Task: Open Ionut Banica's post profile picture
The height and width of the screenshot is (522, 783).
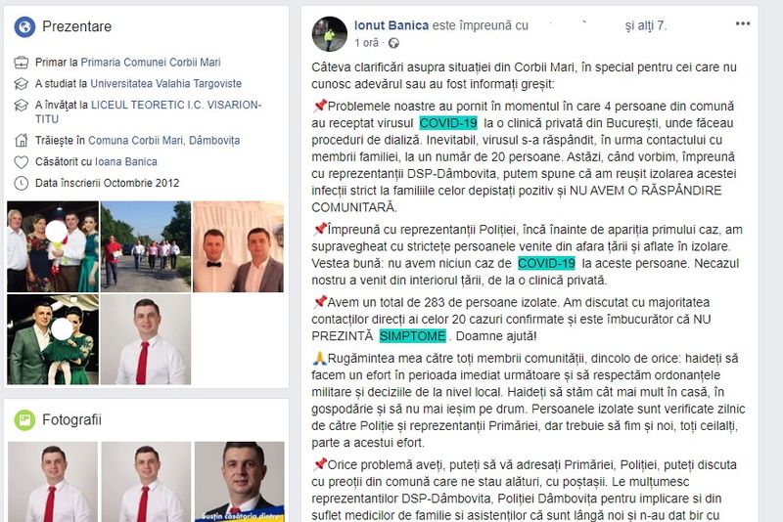Action: pyautogui.click(x=330, y=34)
